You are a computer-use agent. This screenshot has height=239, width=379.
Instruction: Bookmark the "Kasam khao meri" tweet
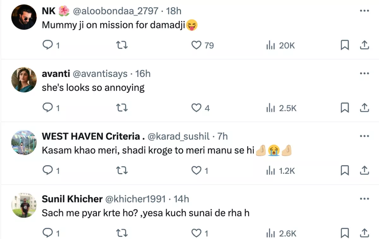pos(345,171)
